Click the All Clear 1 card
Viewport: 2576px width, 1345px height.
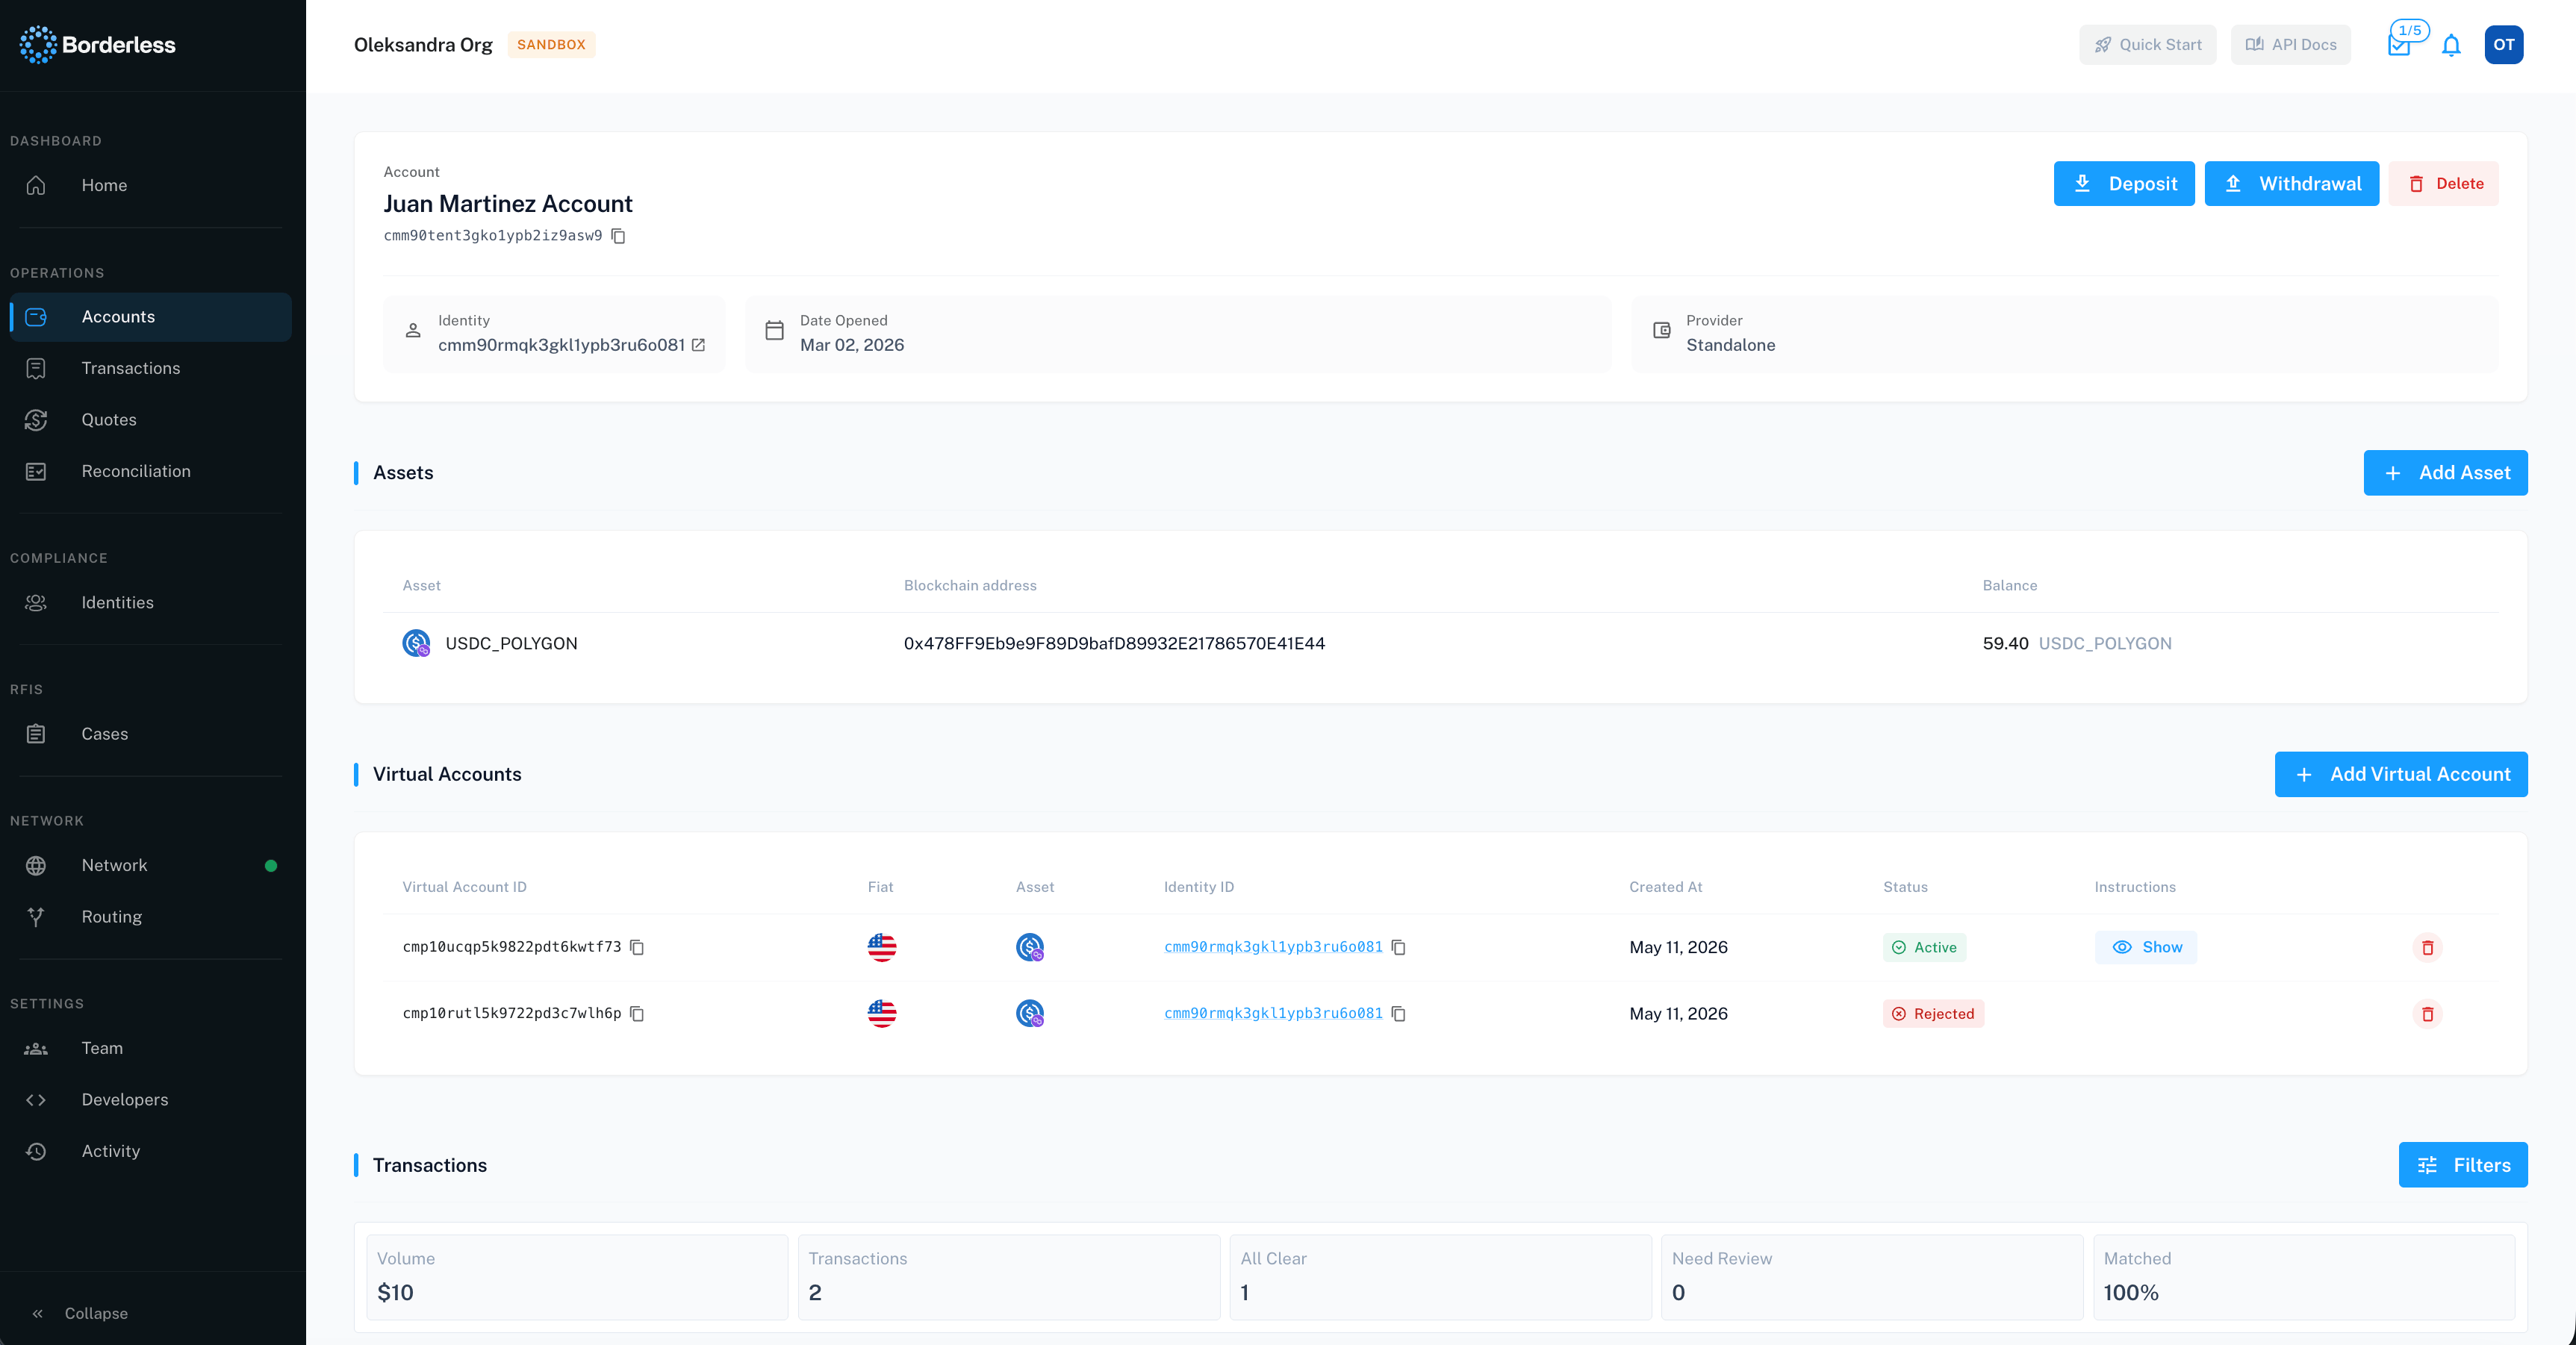point(1440,1278)
